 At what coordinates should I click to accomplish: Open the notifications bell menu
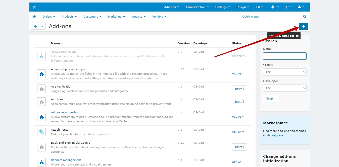(275, 7)
